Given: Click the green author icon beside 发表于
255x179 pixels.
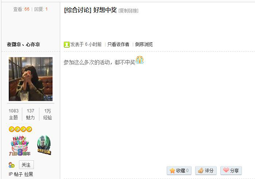Looking at the screenshot, I should pyautogui.click(x=67, y=44).
